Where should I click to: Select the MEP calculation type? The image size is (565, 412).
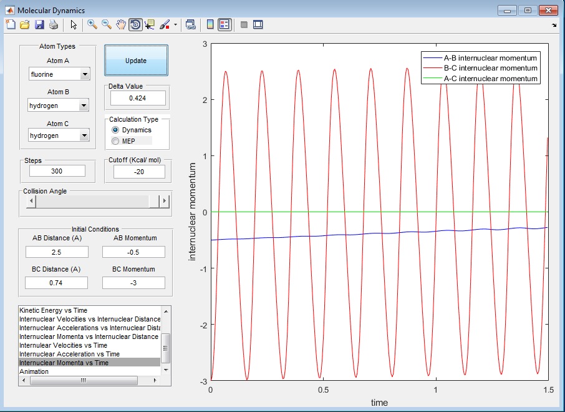point(115,141)
